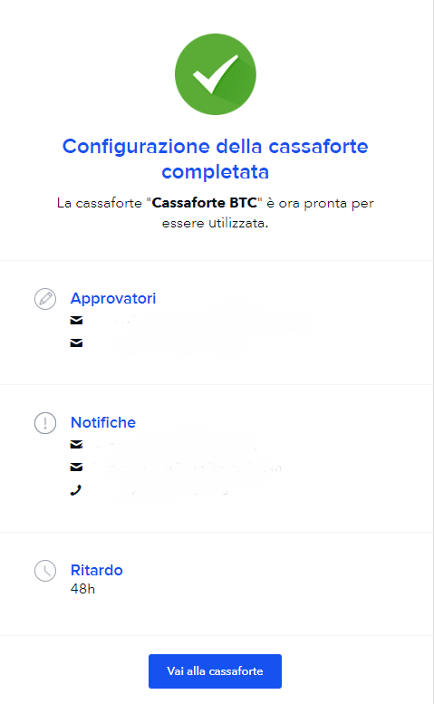Click the green success checkmark icon

click(216, 74)
